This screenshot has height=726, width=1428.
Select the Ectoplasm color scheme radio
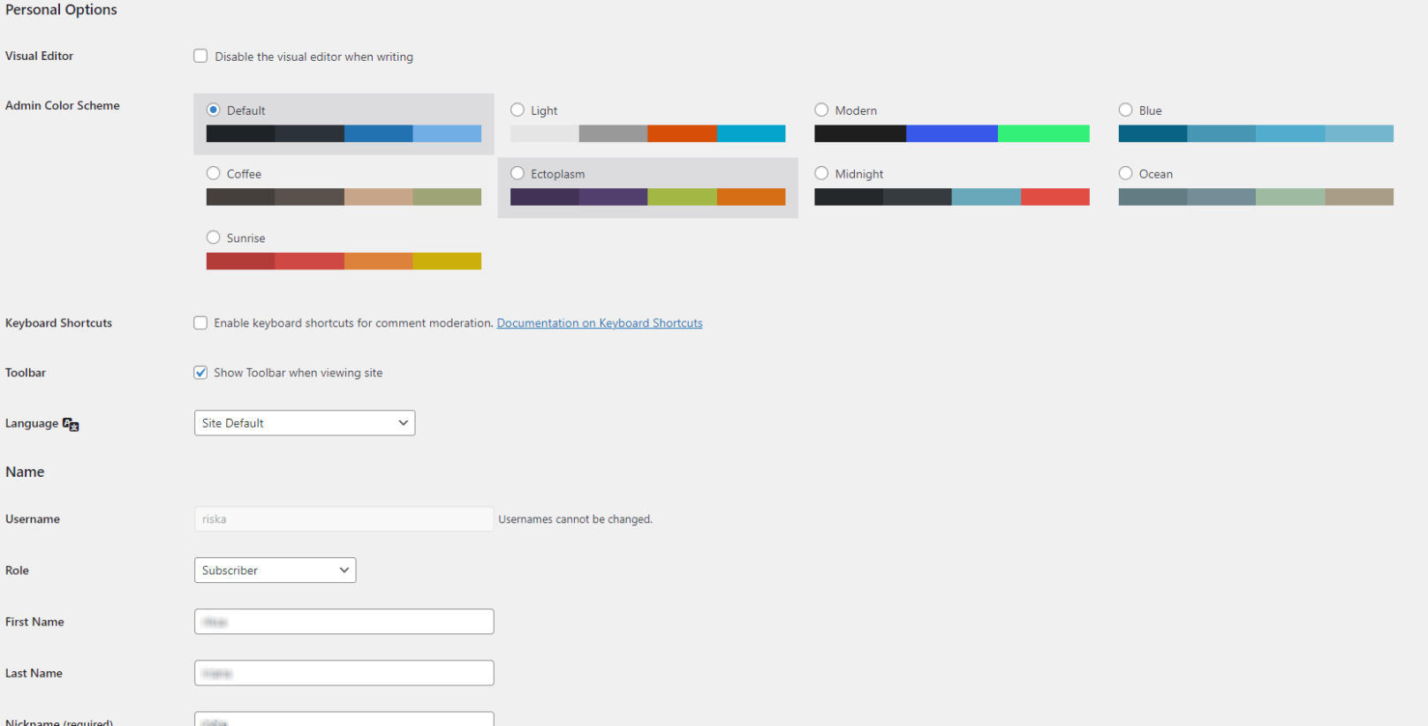(518, 173)
